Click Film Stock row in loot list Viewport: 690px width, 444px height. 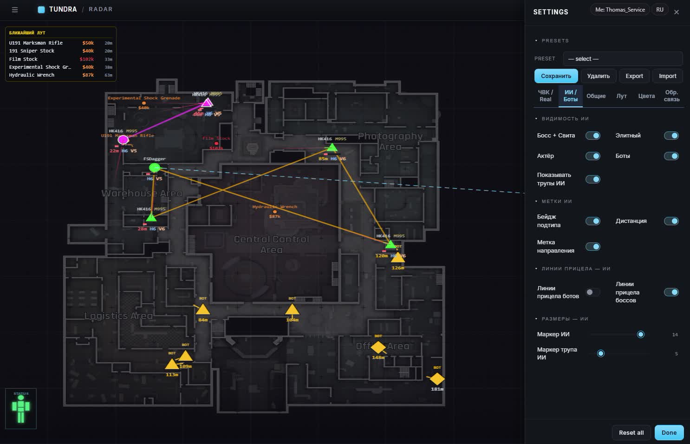(x=61, y=59)
